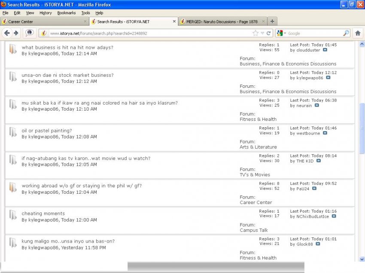Open Google search engine dropdown
The height and width of the screenshot is (273, 365).
click(x=281, y=33)
